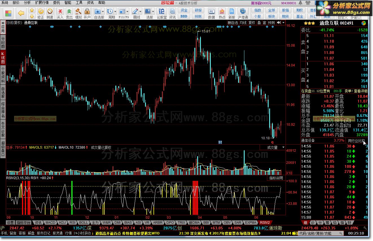Image resolution: width=373 pixels, height=241 pixels.
Task: Select the 画线 drawing pencil tool
Action: click(x=135, y=12)
